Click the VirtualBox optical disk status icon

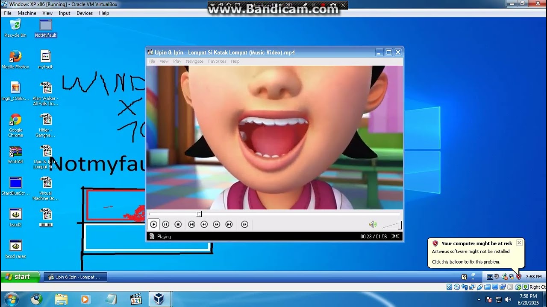[457, 287]
